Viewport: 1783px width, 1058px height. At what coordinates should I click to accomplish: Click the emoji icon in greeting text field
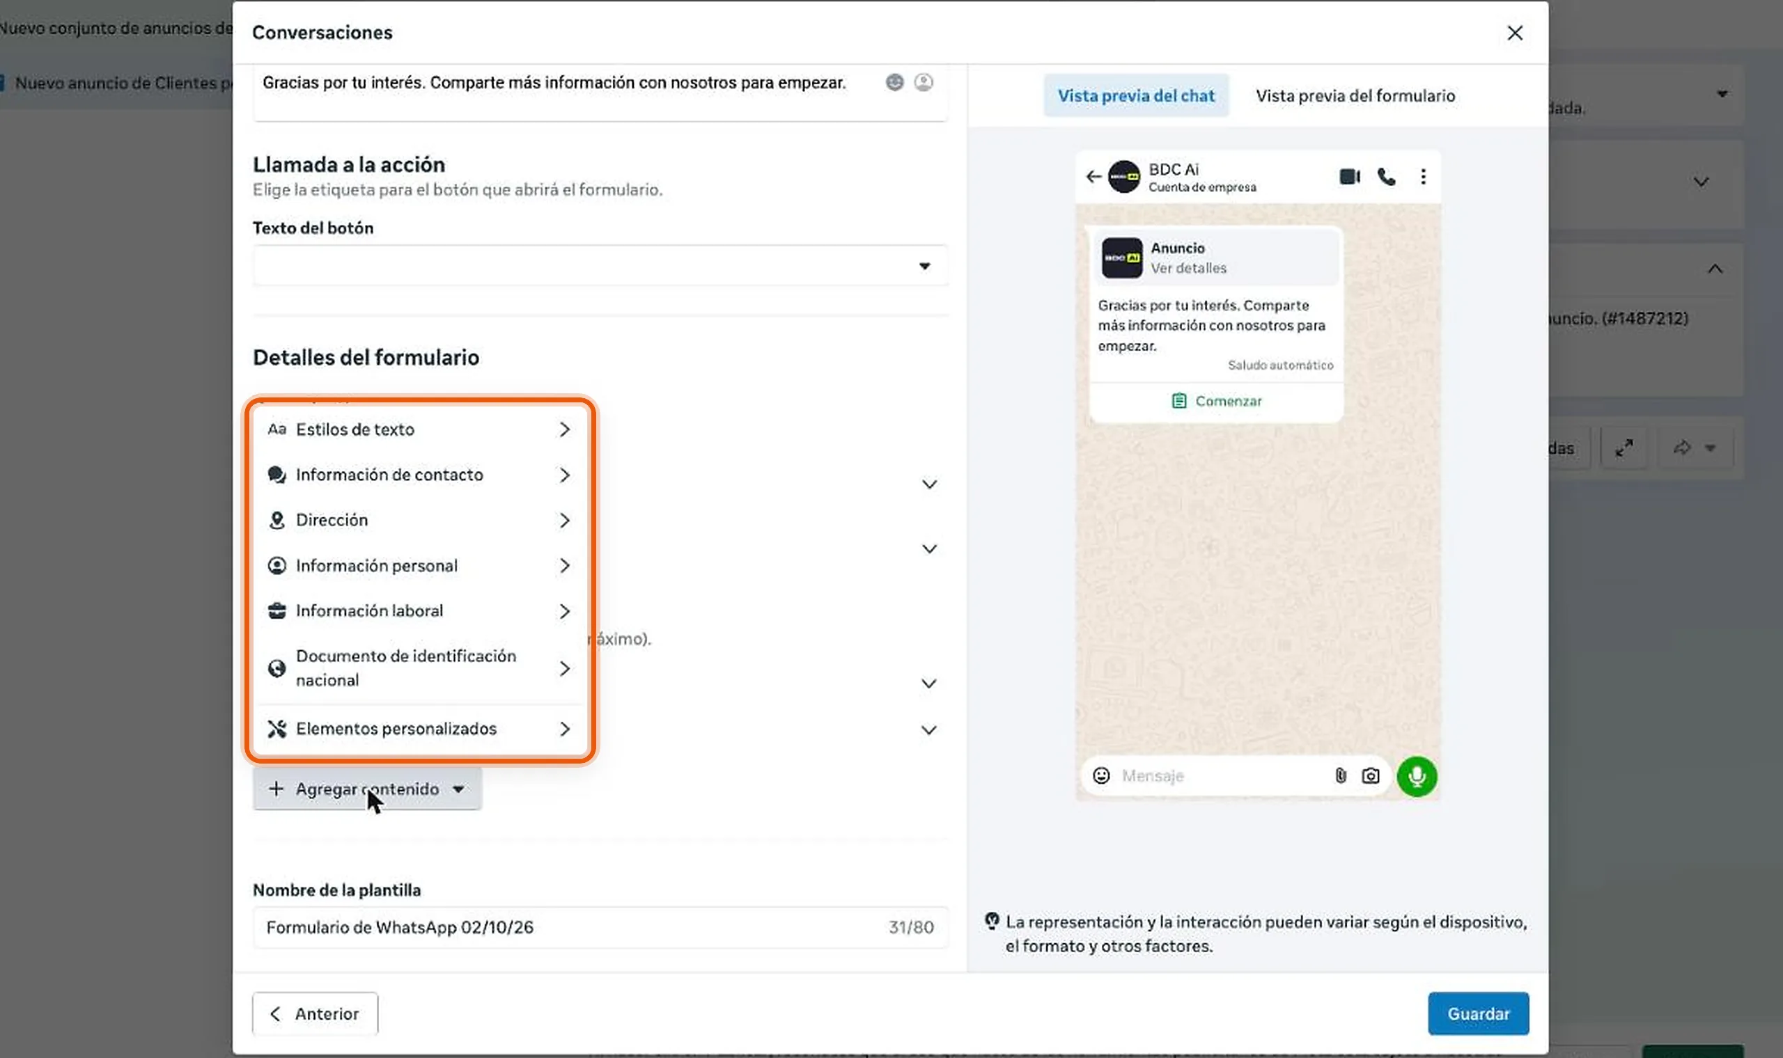(x=894, y=82)
